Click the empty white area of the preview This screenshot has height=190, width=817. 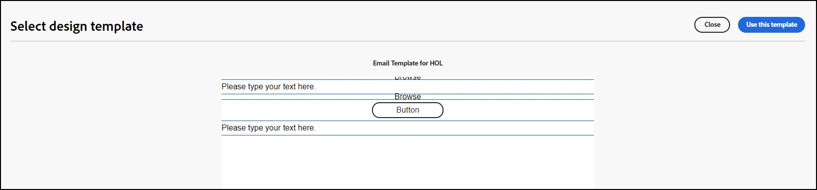click(408, 162)
